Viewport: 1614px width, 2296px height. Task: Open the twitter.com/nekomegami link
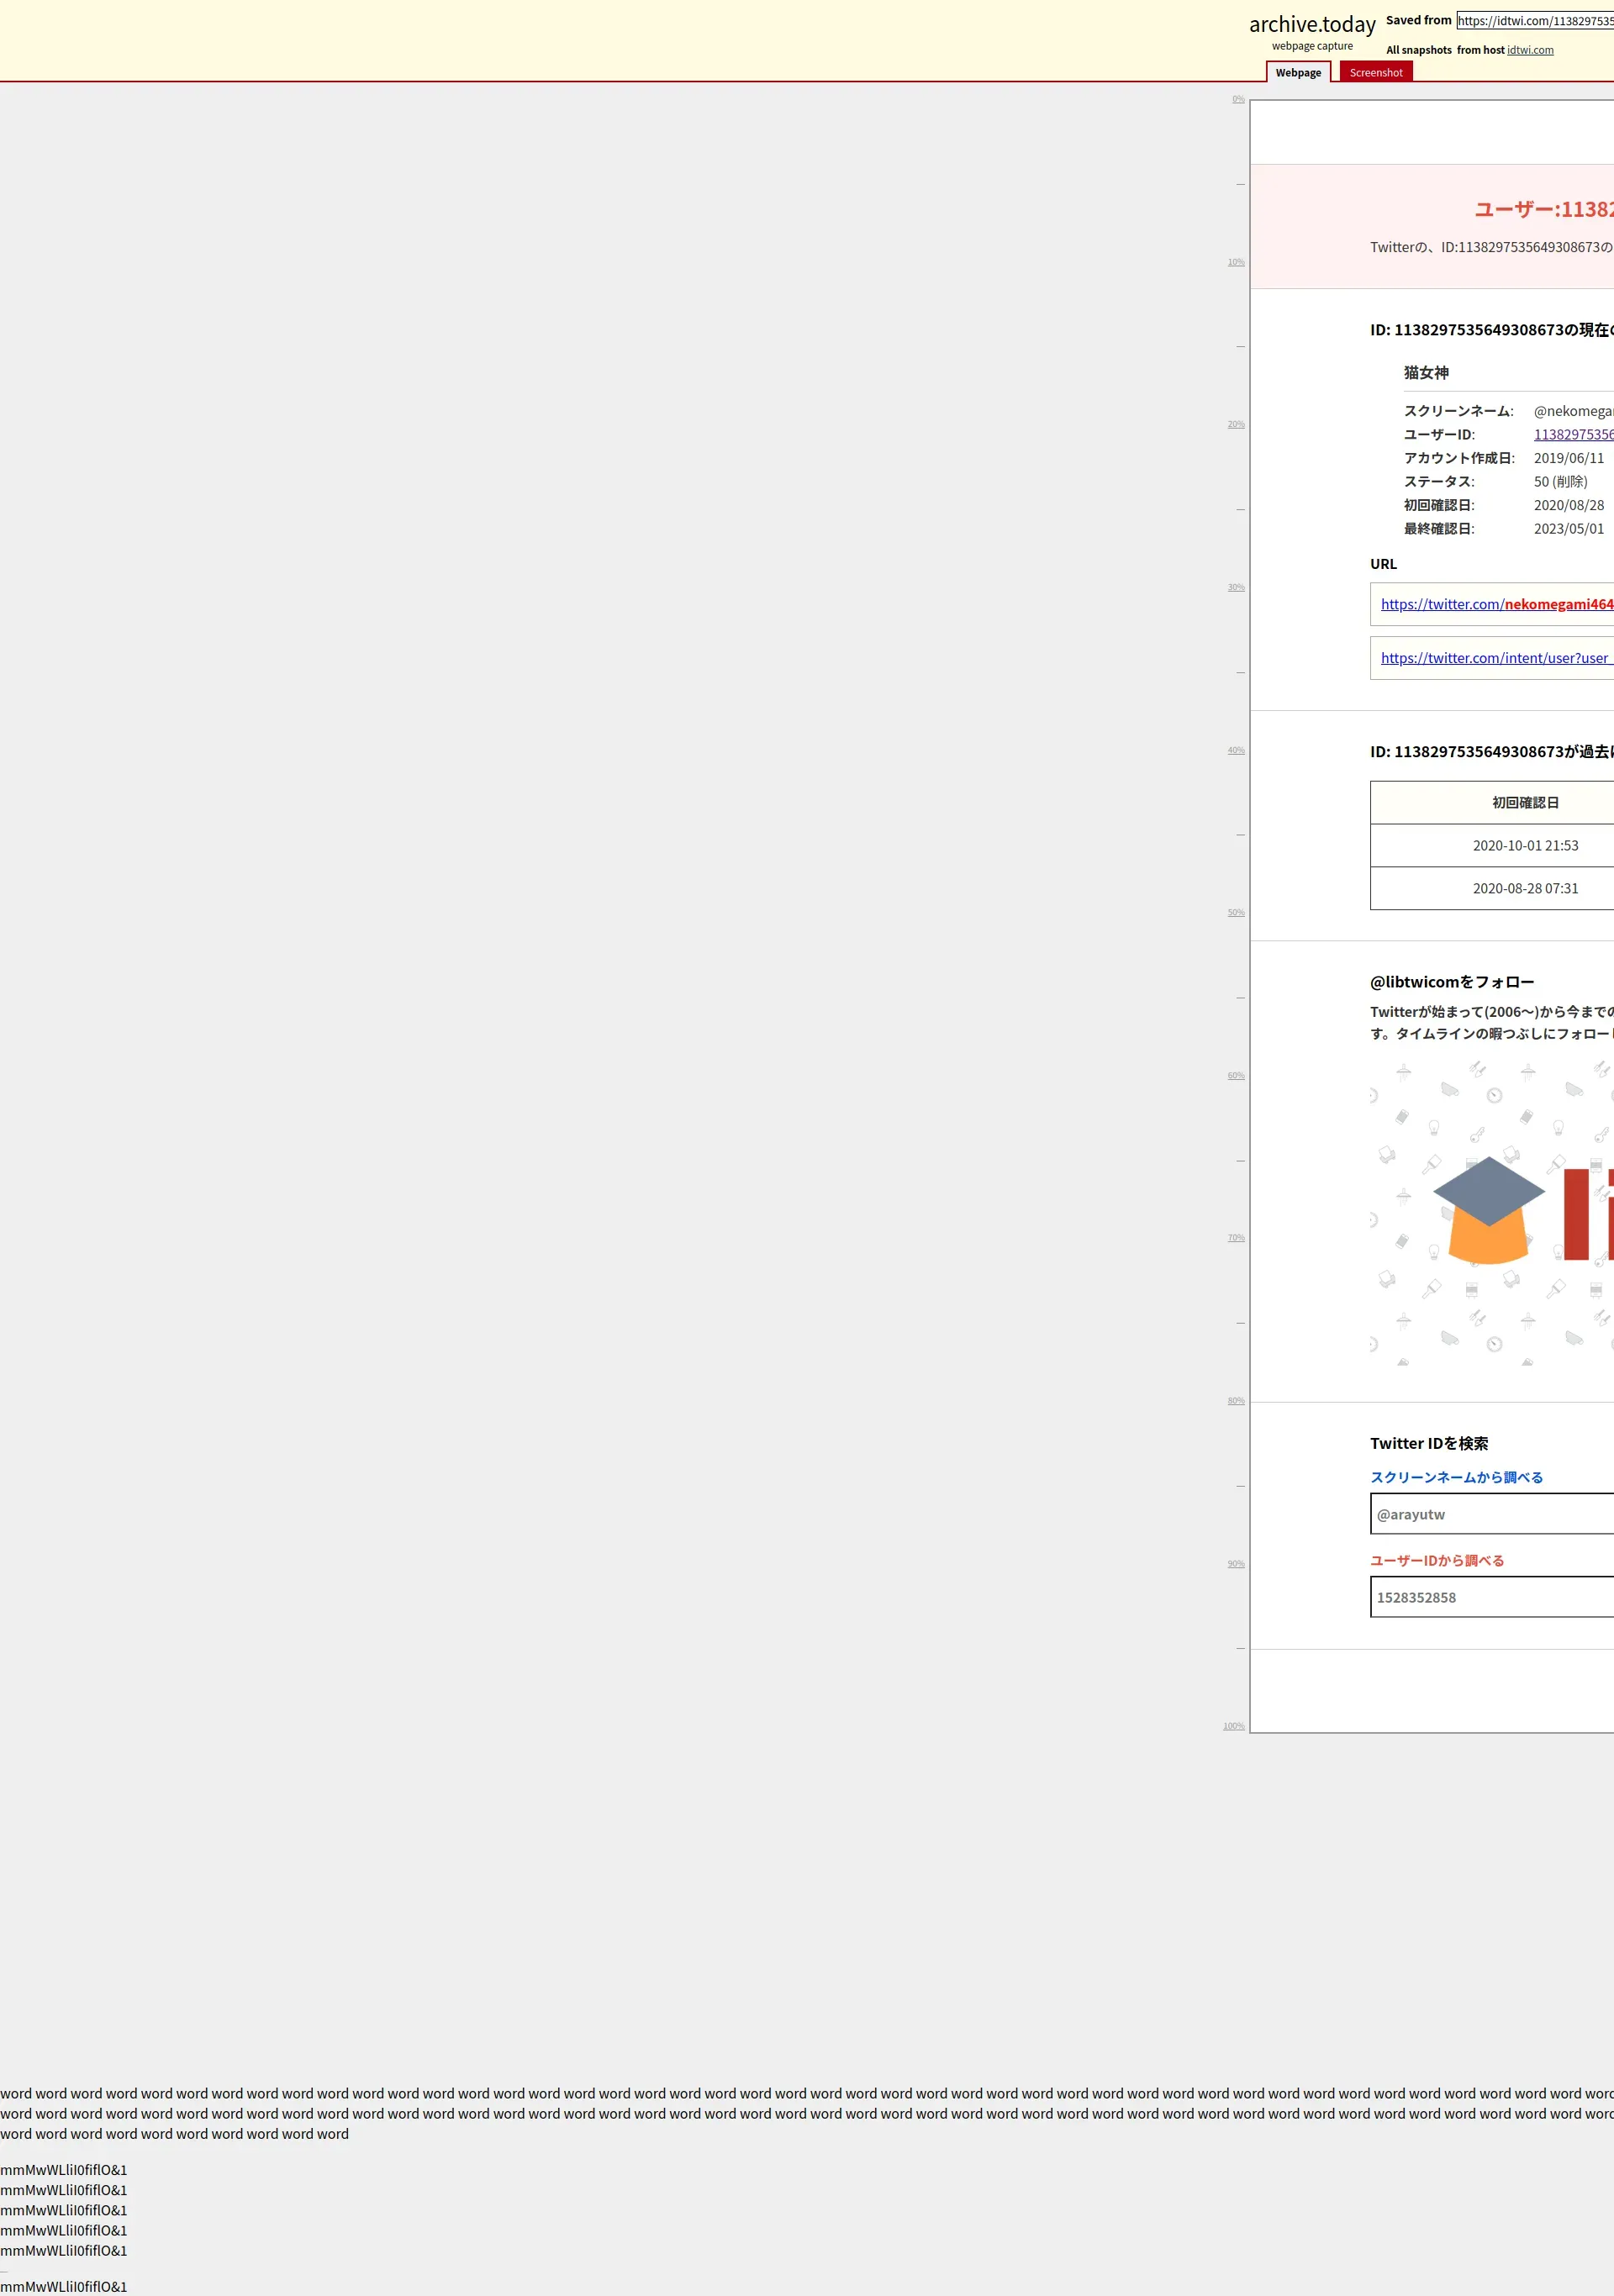(x=1496, y=604)
